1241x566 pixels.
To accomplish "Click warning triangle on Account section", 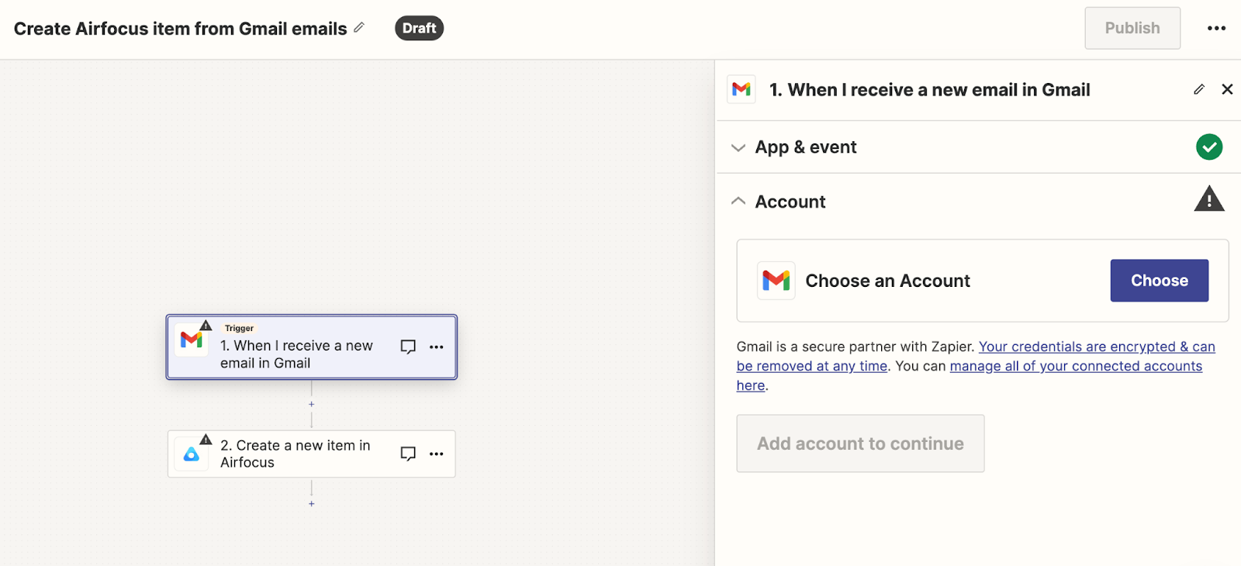I will point(1209,198).
